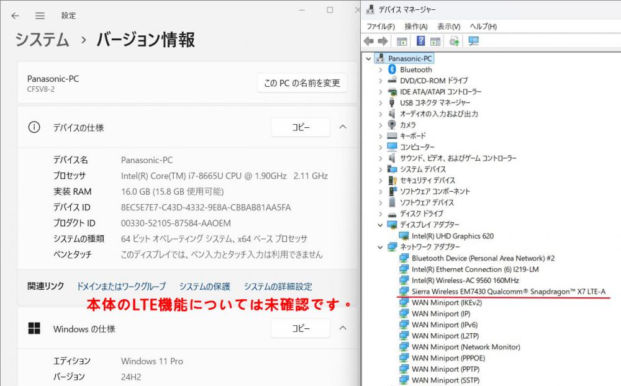This screenshot has height=386, width=621.
Task: Click the Device Manager back arrow toolbar icon
Action: click(x=369, y=41)
